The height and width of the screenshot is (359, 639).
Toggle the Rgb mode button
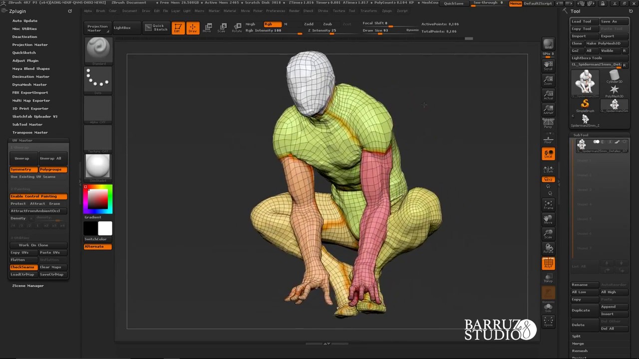tap(272, 24)
